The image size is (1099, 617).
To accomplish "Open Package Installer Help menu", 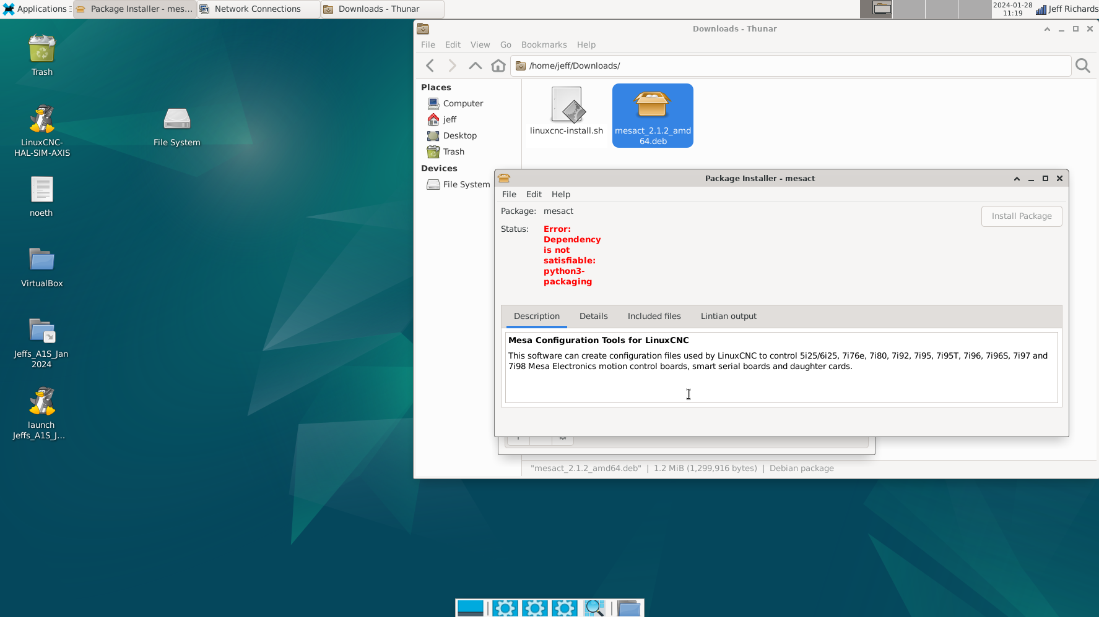I will click(x=561, y=194).
